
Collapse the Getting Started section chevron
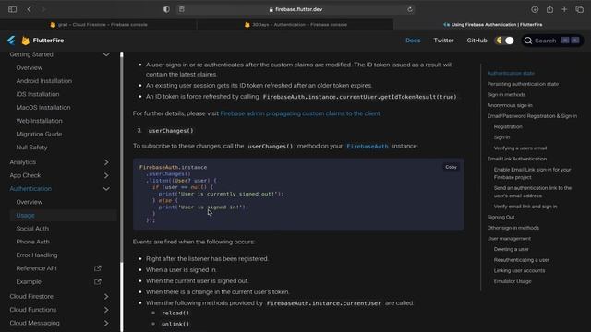106,54
